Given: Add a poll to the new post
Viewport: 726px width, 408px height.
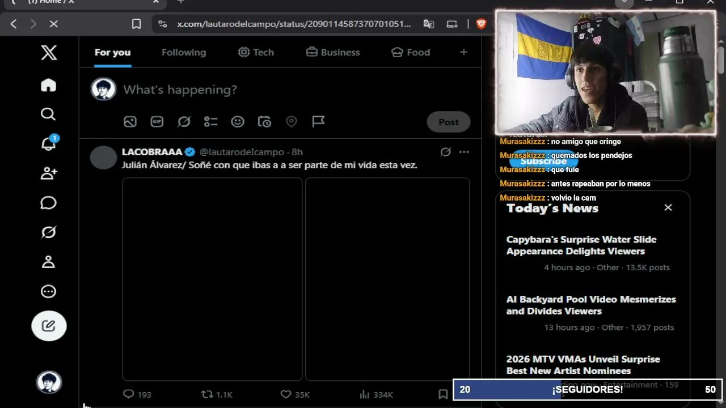Looking at the screenshot, I should coord(210,121).
